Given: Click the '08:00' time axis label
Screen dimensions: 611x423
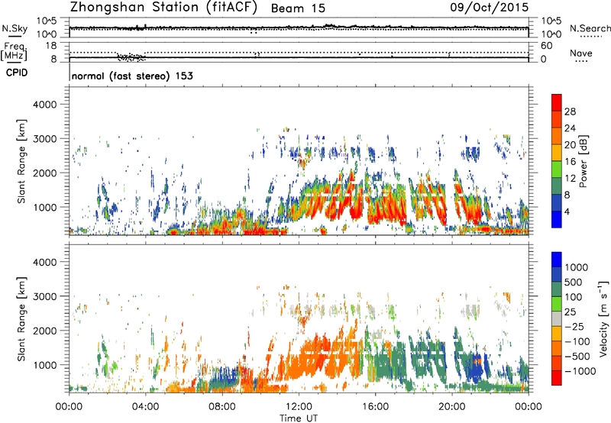Looking at the screenshot, I should click(222, 407).
